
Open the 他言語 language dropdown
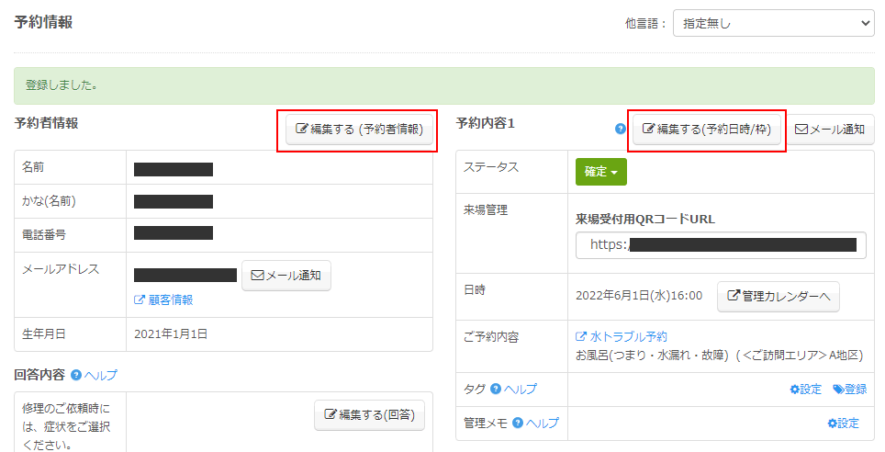coord(773,23)
